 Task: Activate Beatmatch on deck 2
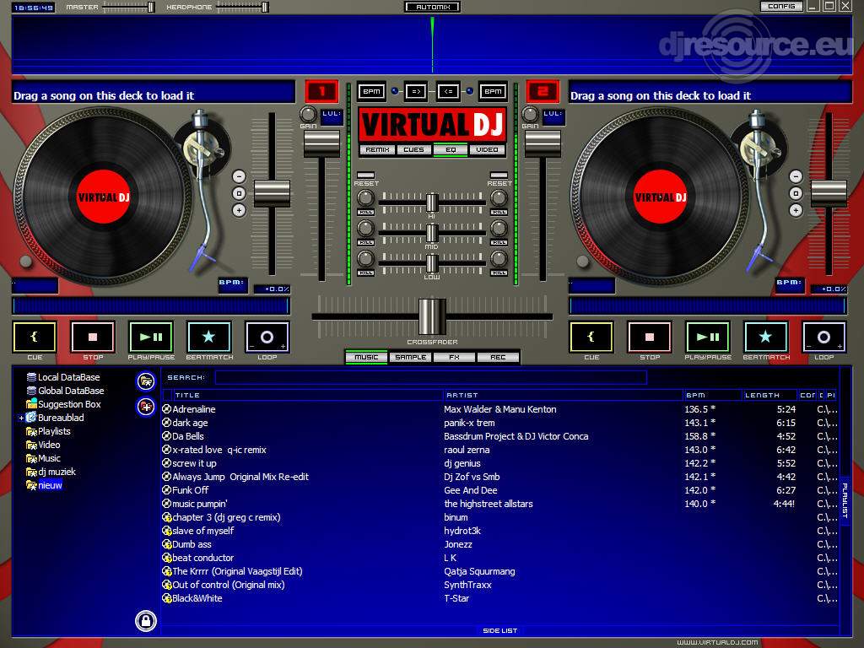766,337
